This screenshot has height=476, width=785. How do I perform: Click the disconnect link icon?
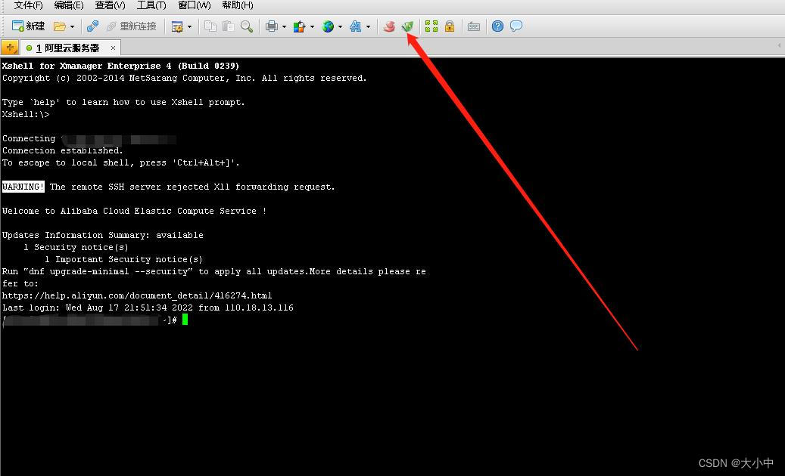(x=92, y=26)
